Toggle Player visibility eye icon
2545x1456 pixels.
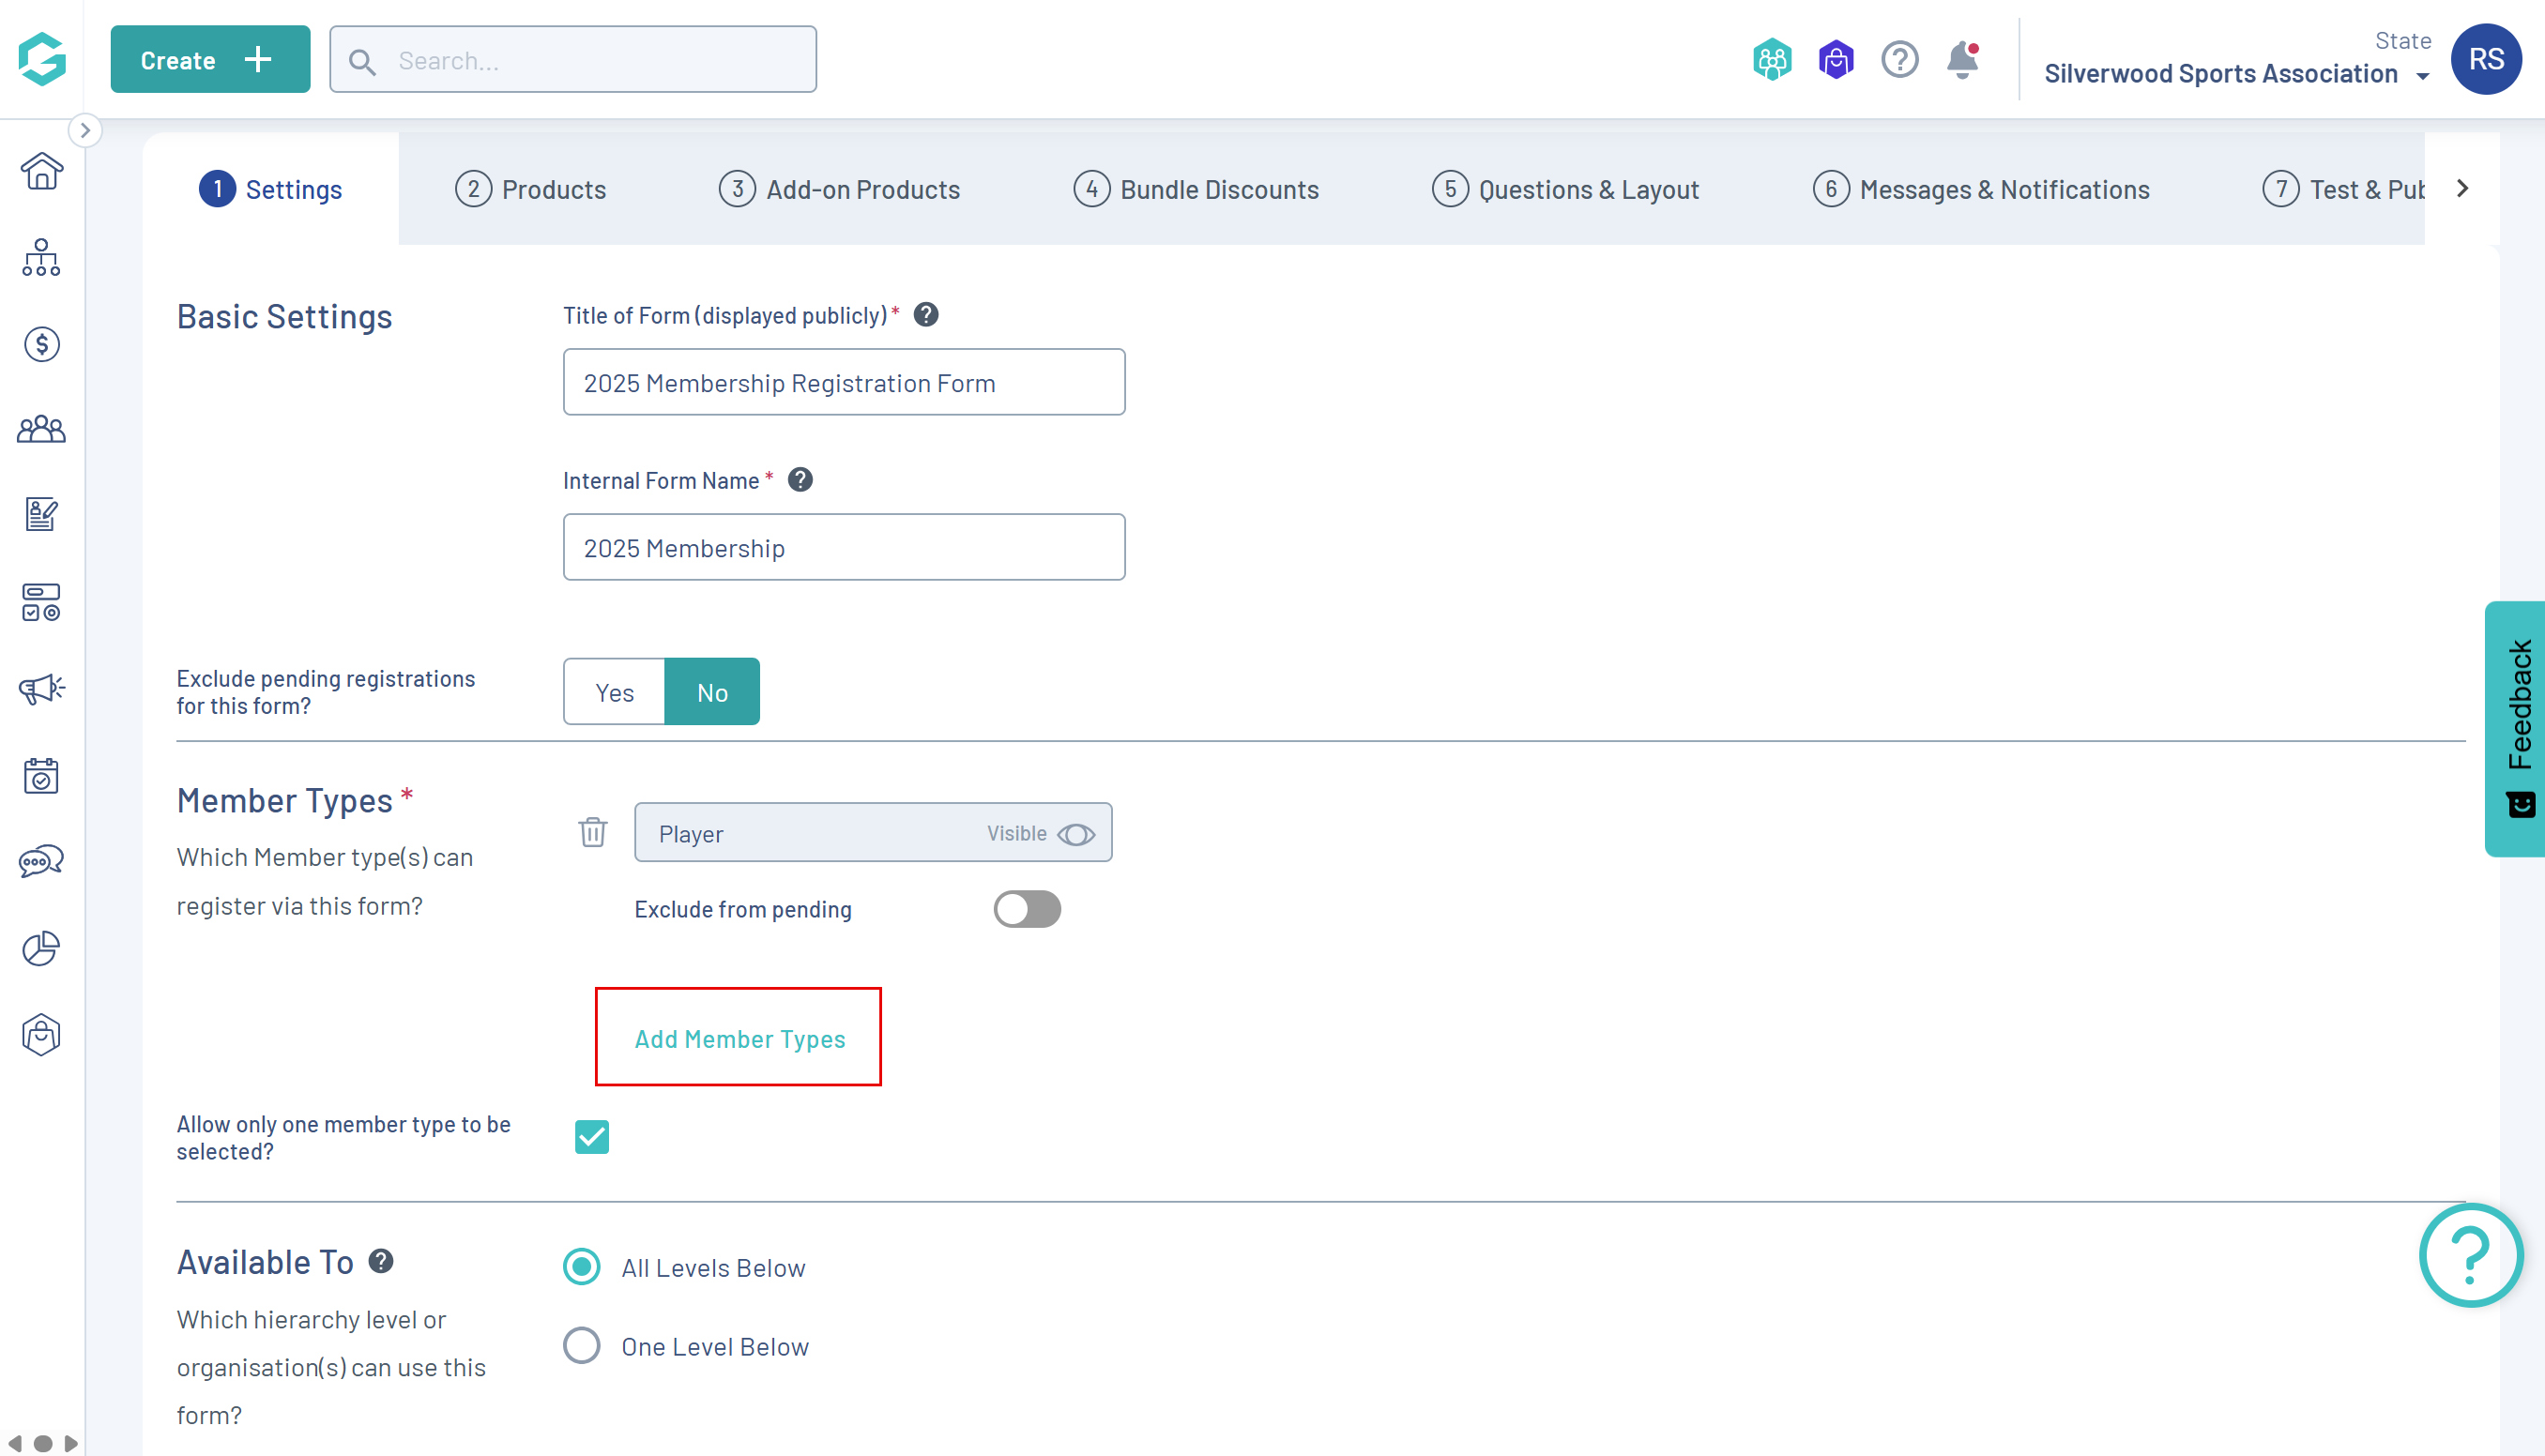point(1076,834)
